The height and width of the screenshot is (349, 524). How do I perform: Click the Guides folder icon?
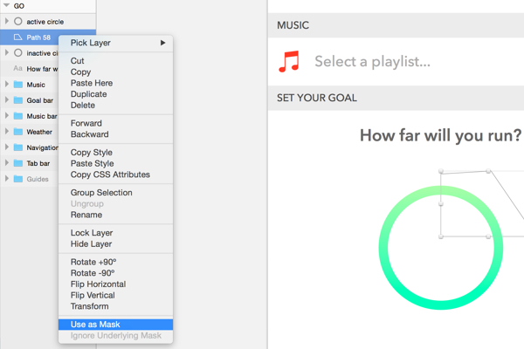(x=18, y=178)
